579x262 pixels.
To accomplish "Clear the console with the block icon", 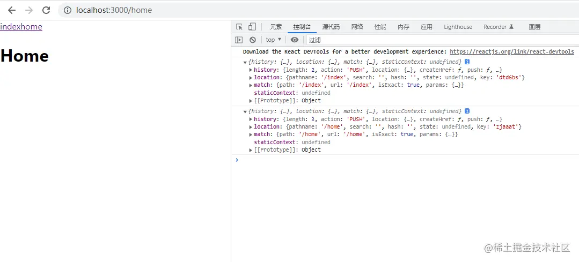I will (253, 40).
